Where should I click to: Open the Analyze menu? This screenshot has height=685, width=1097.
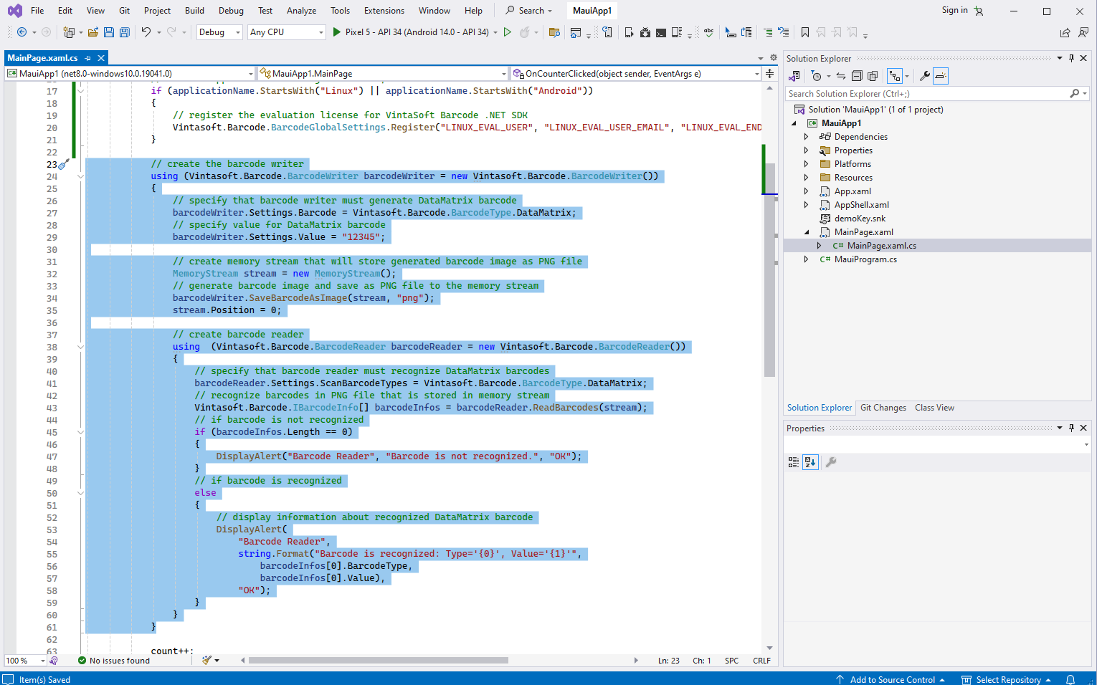tap(301, 11)
